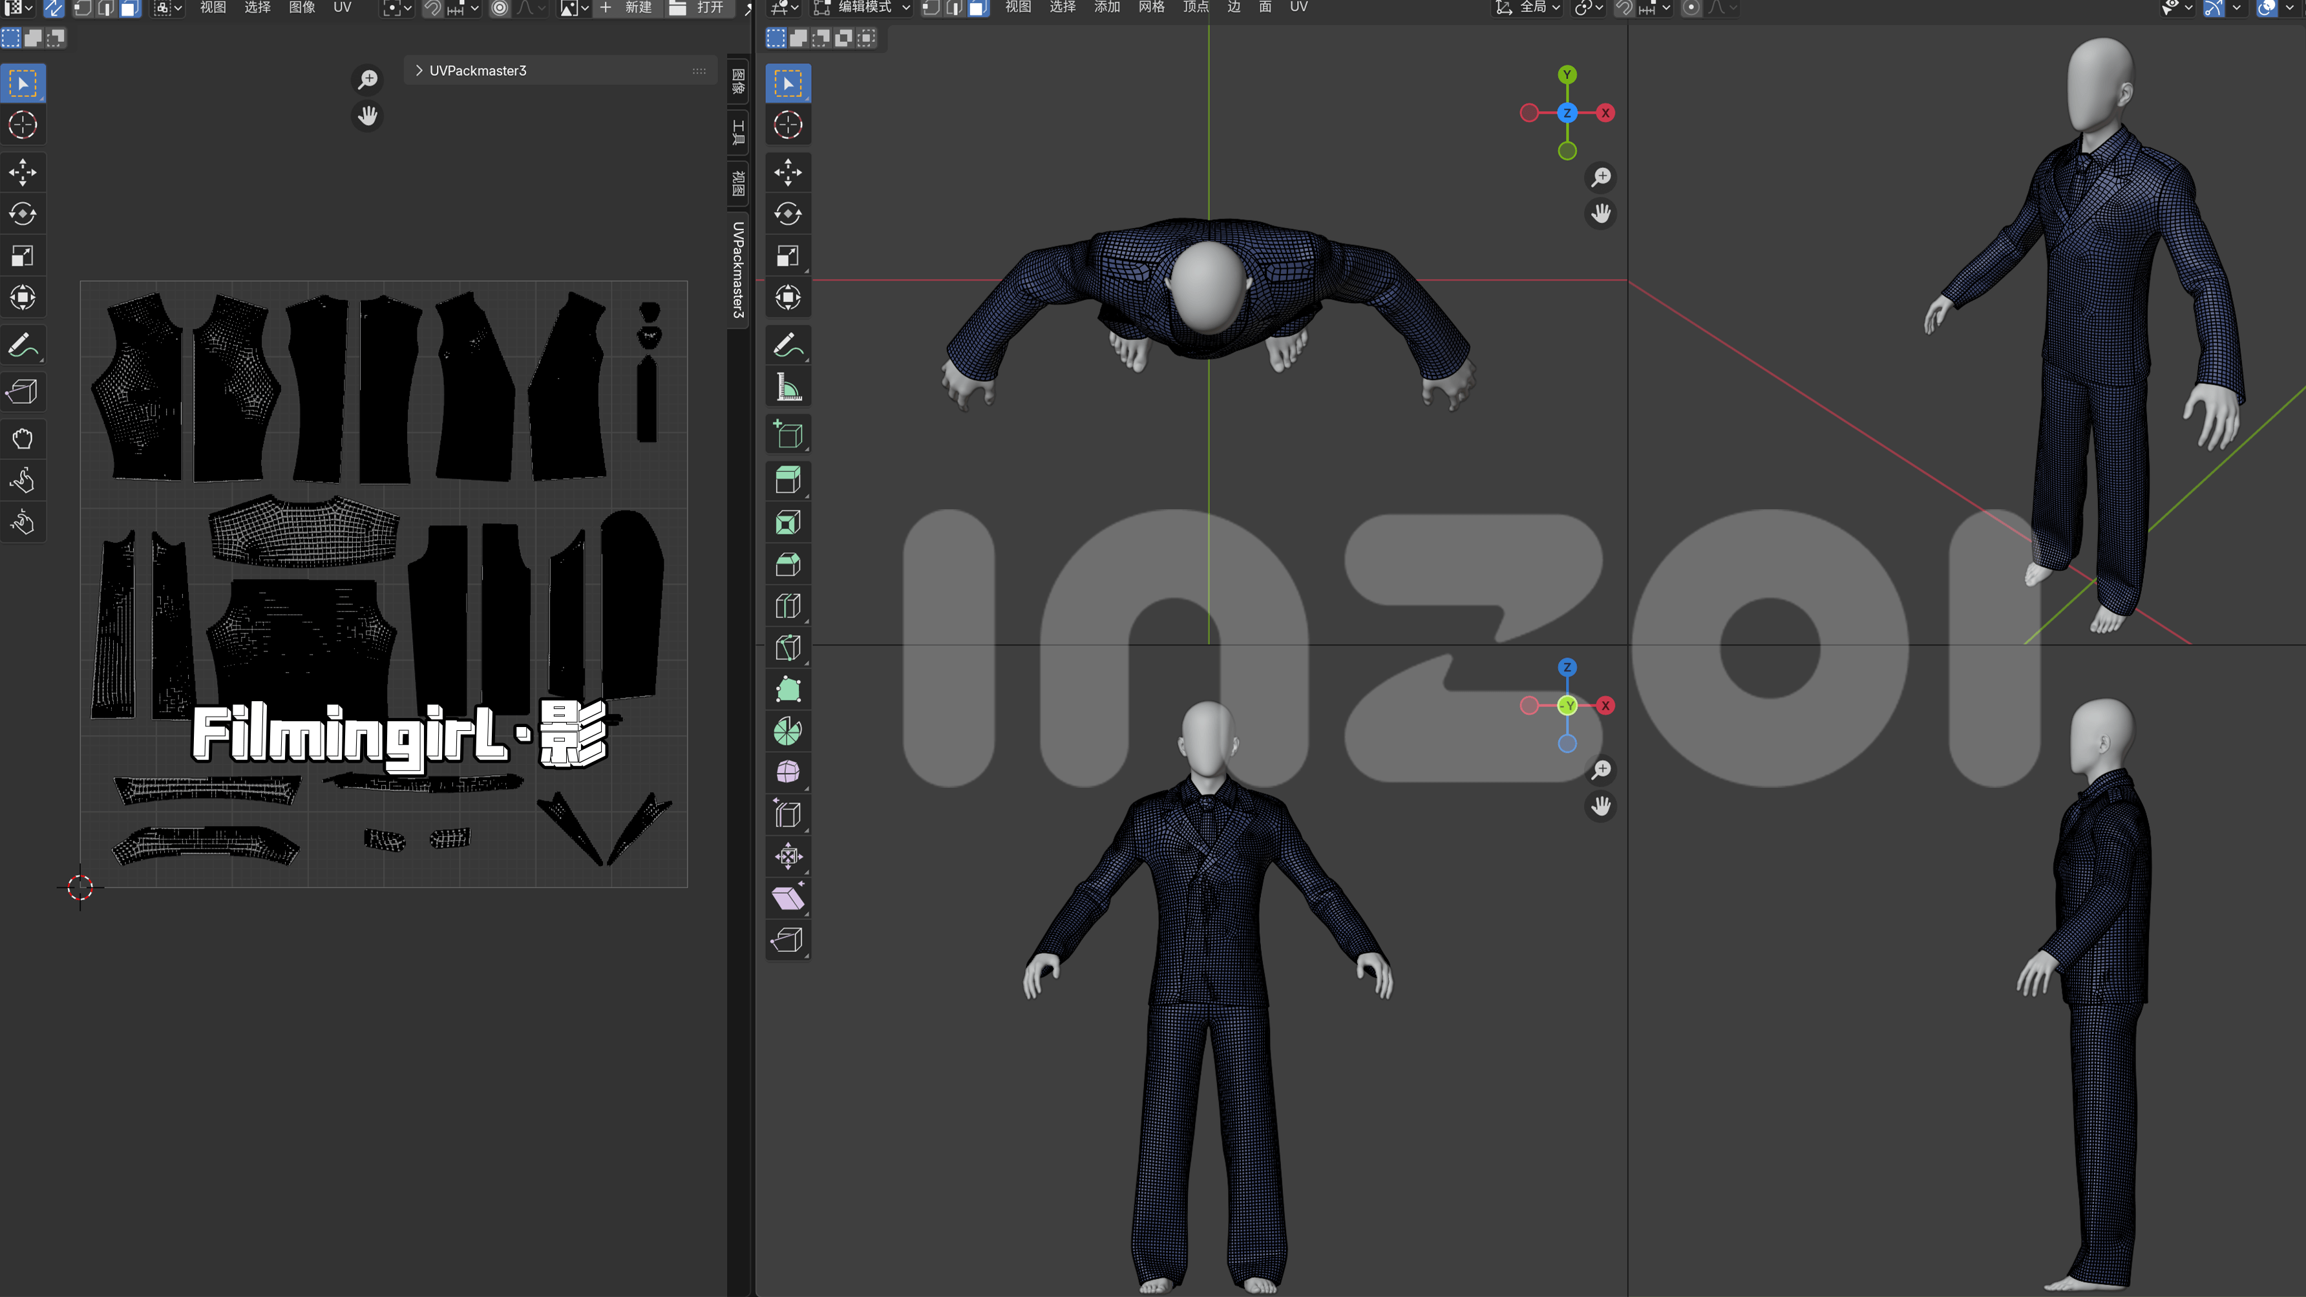Activate the Grab sculpt tool in UV editor
This screenshot has width=2306, height=1297.
[23, 439]
